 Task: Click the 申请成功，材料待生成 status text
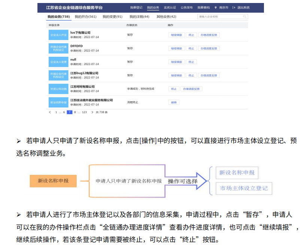click(x=140, y=89)
